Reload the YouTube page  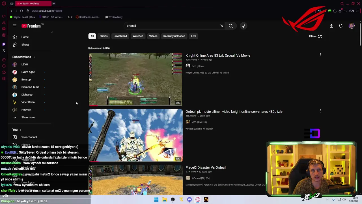tap(21, 11)
